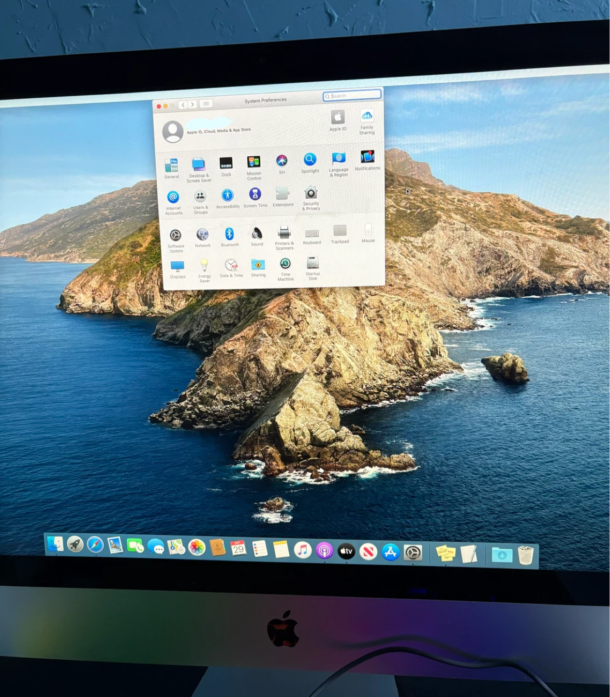Open Messages from the Dock

point(156,546)
